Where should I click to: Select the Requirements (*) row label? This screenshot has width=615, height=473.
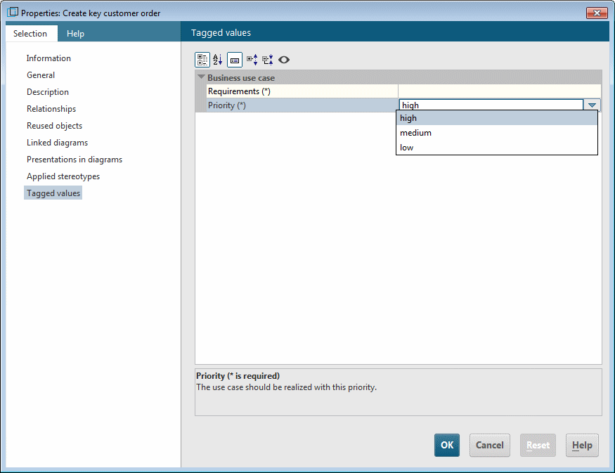239,91
